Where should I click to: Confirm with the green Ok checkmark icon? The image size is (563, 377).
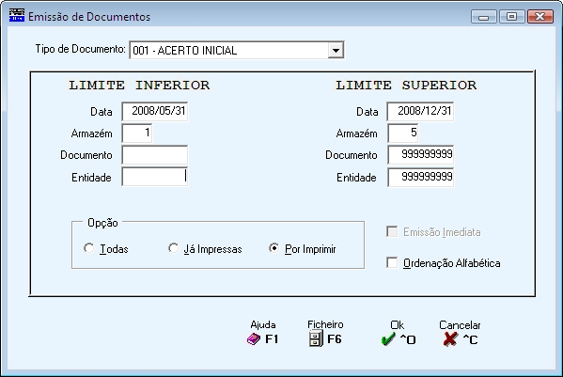tap(388, 339)
